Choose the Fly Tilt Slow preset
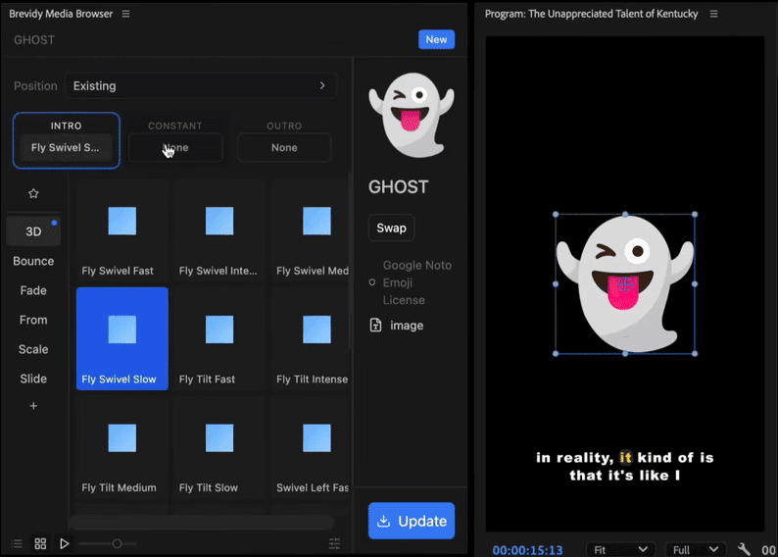778x557 pixels. [x=219, y=448]
